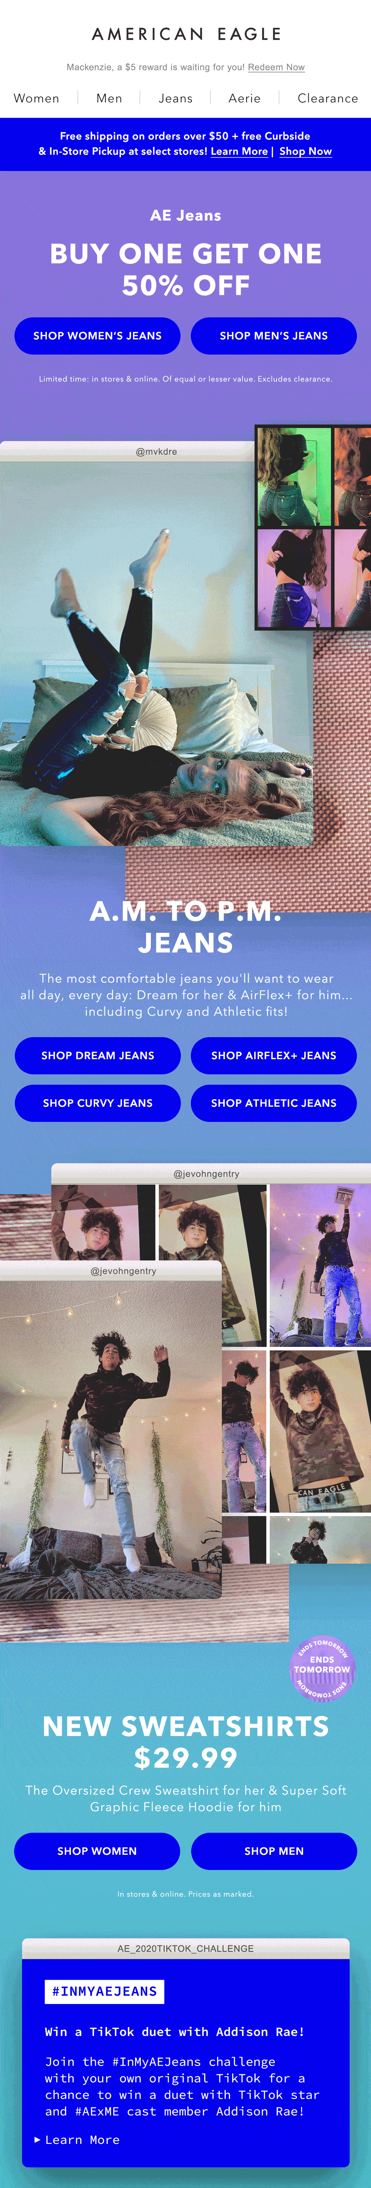Click the Ends Tomorrow purple badge

pos(322,1668)
